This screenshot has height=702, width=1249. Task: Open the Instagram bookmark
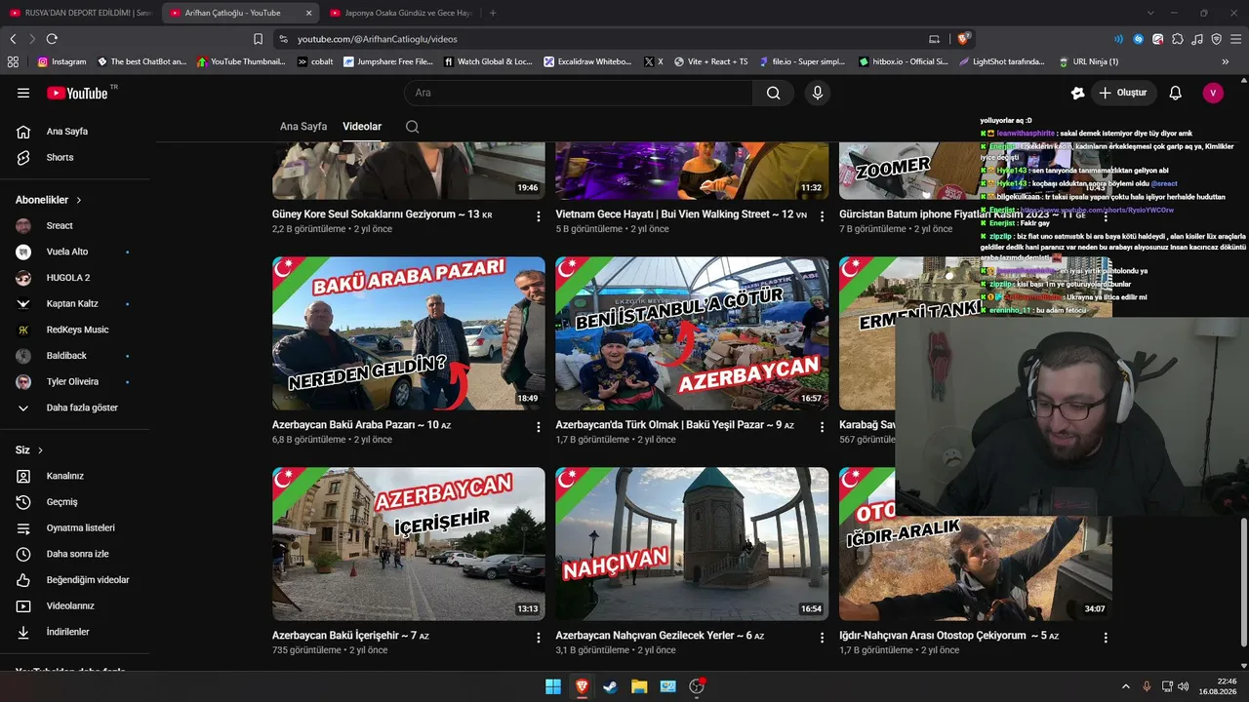(61, 61)
